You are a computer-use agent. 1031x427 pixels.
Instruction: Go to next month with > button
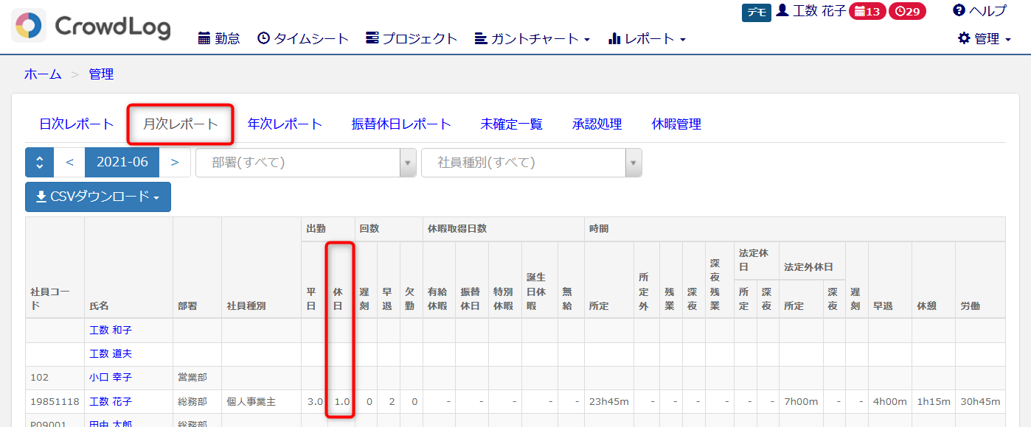175,162
